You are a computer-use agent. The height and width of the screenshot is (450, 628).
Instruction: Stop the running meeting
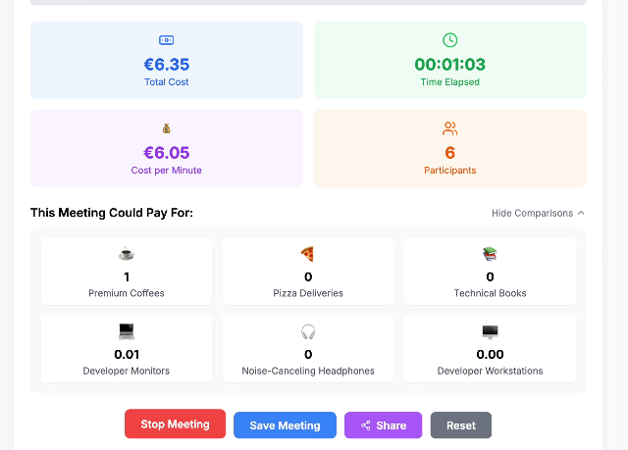click(x=175, y=424)
